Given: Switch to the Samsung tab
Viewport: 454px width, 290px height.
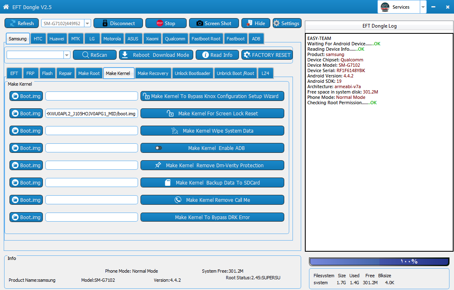Looking at the screenshot, I should [18, 38].
